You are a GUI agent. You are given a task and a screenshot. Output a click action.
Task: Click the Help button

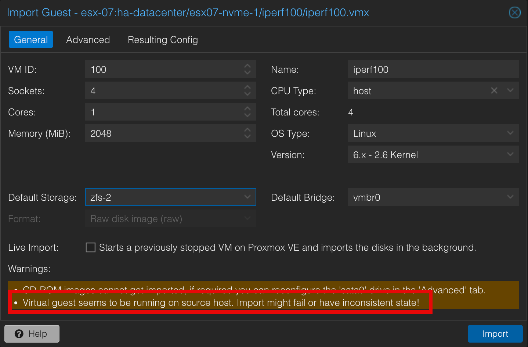click(x=32, y=334)
